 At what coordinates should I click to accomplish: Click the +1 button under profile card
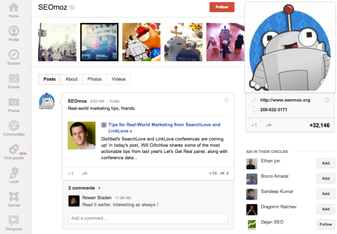(x=254, y=125)
